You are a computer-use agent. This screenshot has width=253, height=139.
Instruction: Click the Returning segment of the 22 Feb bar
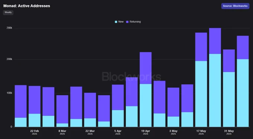click(35, 100)
